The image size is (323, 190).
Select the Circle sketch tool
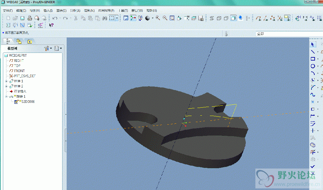point(313,66)
